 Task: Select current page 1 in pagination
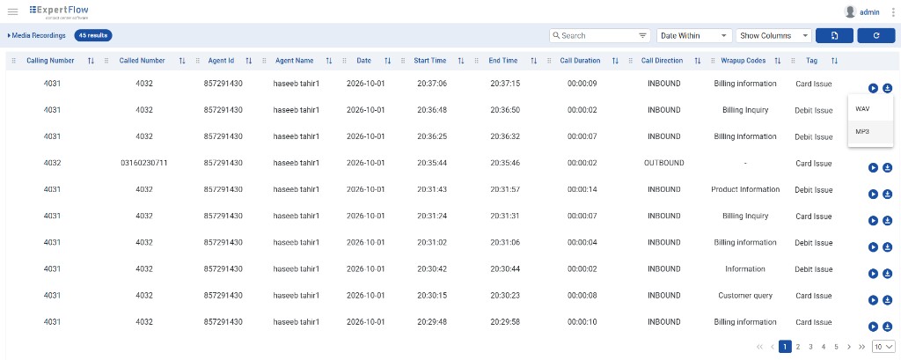[x=785, y=347]
